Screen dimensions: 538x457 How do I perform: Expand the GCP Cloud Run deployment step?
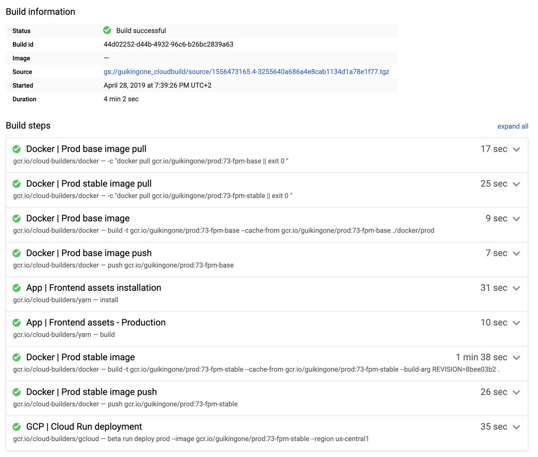tap(516, 427)
